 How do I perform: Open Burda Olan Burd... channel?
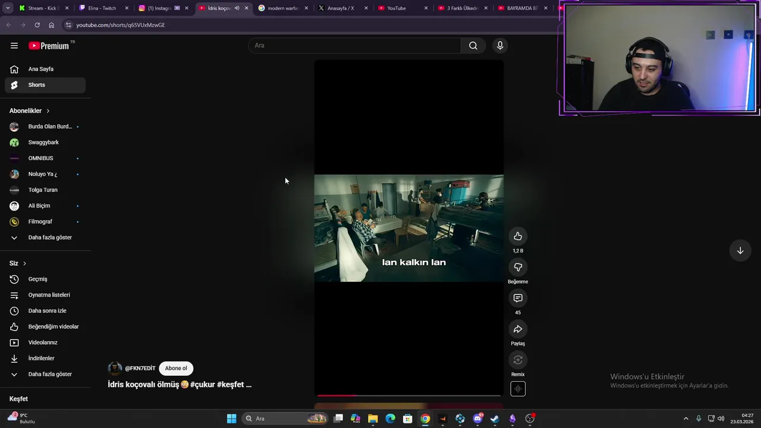point(45,126)
